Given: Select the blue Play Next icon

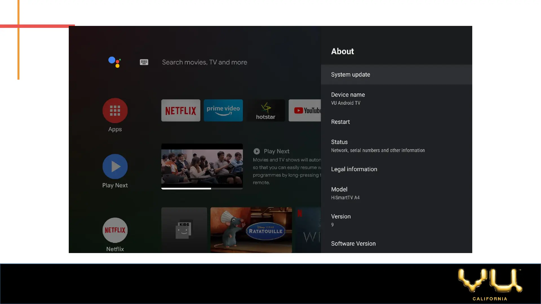Looking at the screenshot, I should tap(115, 166).
